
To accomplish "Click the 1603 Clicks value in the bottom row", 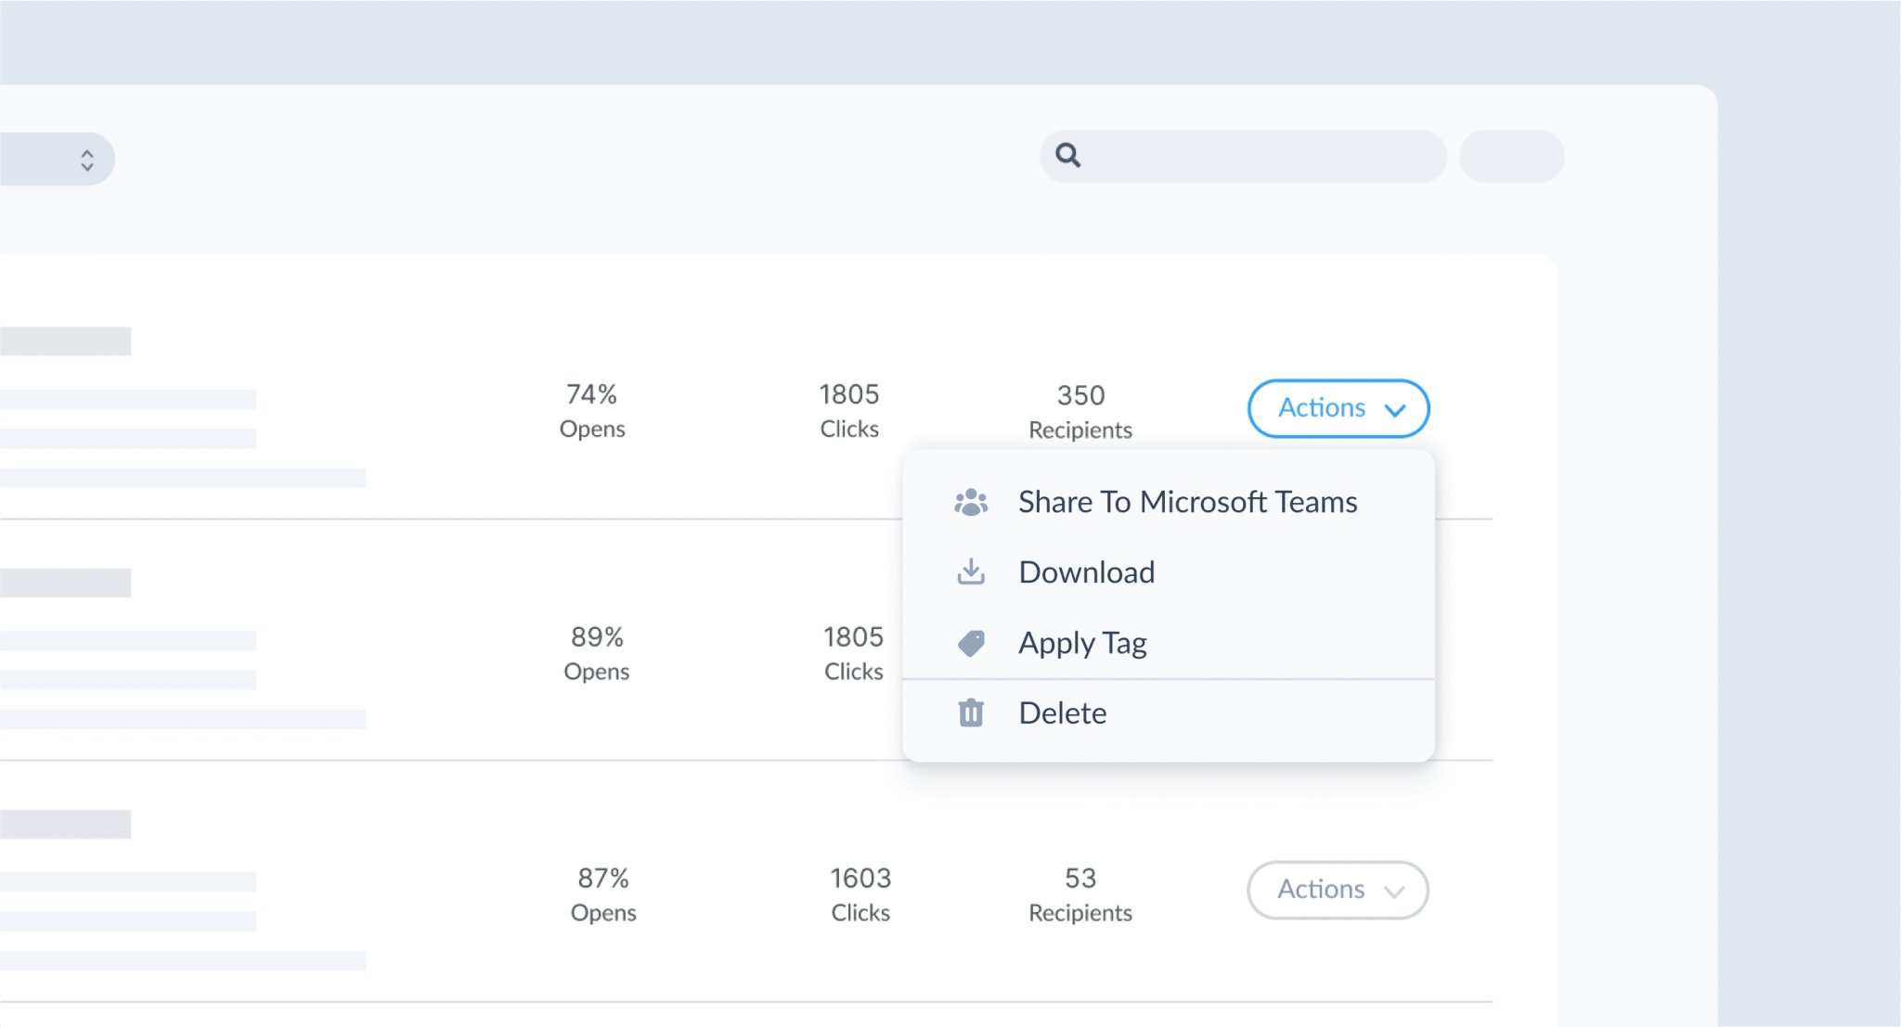I will pos(860,893).
